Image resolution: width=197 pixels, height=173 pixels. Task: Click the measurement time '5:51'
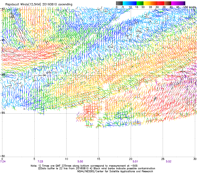click(135, 162)
